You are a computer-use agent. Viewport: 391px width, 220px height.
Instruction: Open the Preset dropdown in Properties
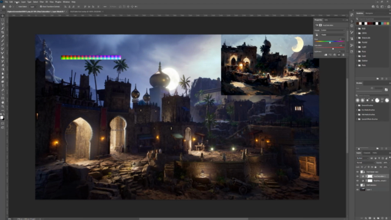pos(332,30)
